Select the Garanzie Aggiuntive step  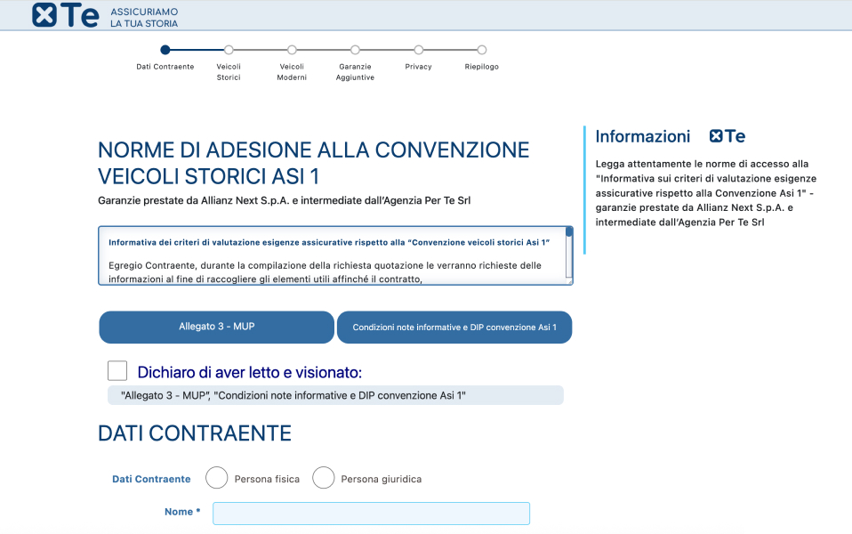tap(355, 50)
